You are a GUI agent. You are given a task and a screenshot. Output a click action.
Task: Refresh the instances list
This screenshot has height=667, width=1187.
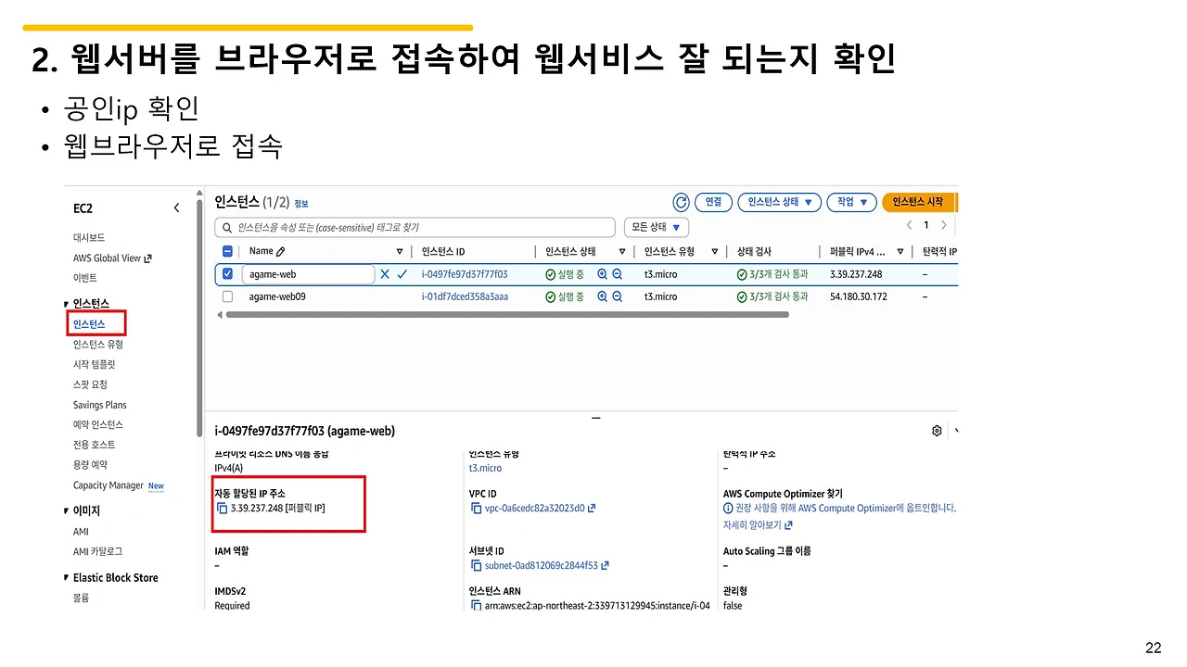tap(681, 202)
